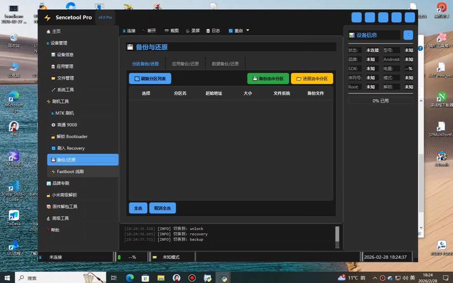This screenshot has height=283, width=453.
Task: Click the 全选 (Select All) button
Action: [138, 208]
